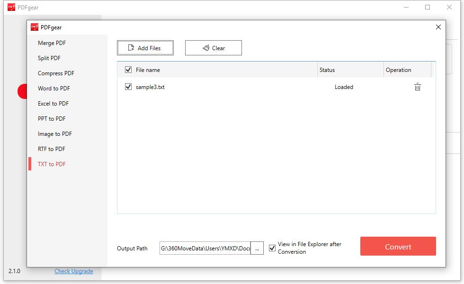Image resolution: width=464 pixels, height=284 pixels.
Task: Open the RTF to PDF converter
Action: point(51,149)
